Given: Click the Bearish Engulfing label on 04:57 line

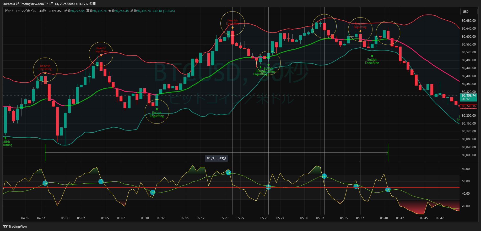Looking at the screenshot, I should coord(45,67).
